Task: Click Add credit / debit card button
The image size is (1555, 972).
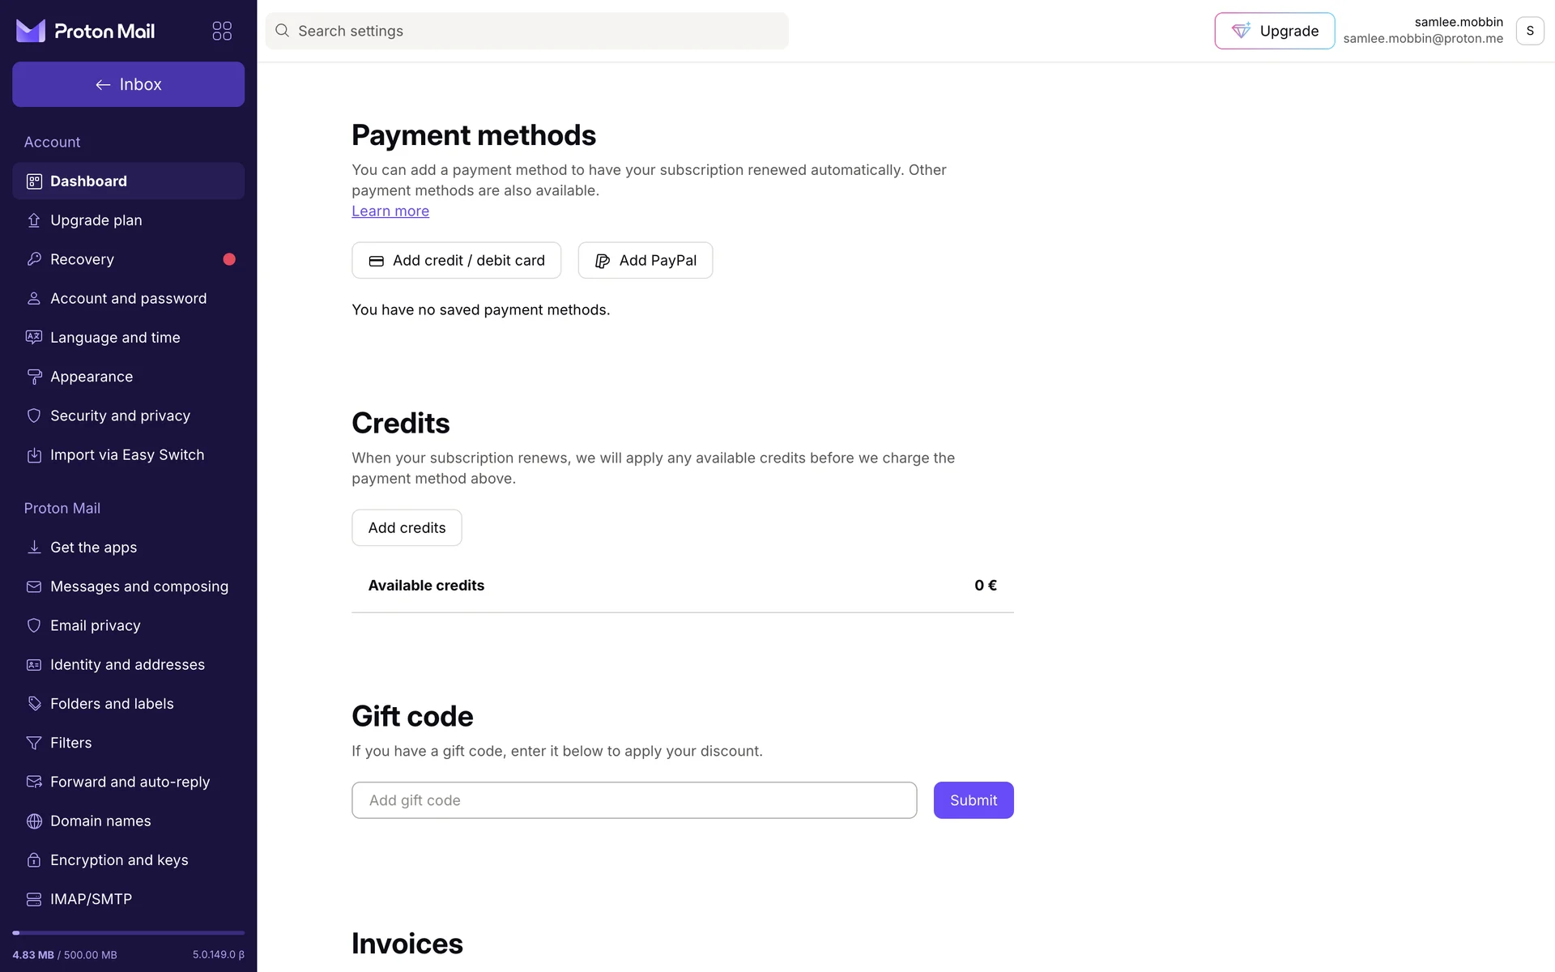Action: click(x=456, y=260)
